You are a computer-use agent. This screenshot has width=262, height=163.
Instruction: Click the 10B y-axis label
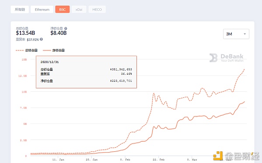tap(24, 92)
